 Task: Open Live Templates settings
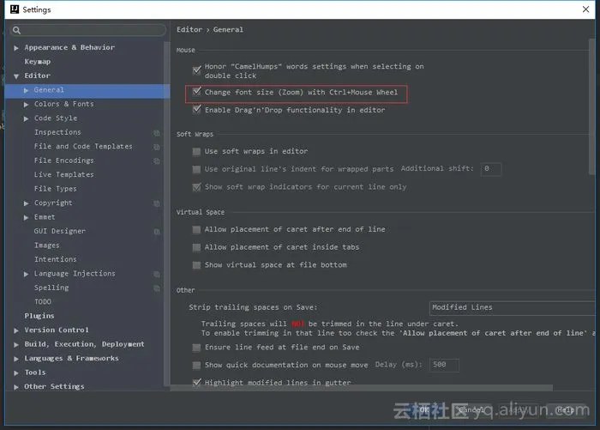tap(64, 175)
